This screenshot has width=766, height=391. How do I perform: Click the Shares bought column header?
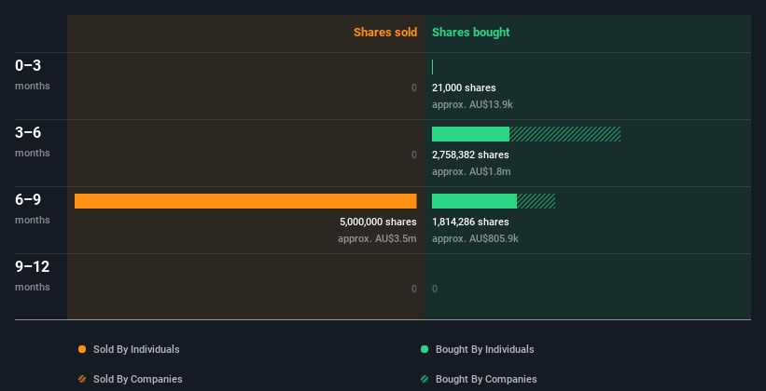pyautogui.click(x=470, y=33)
